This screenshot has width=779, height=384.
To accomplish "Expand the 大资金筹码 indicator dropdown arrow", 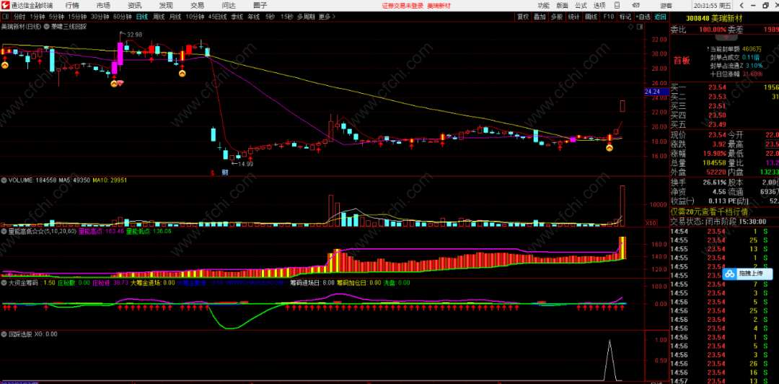I will [4, 282].
